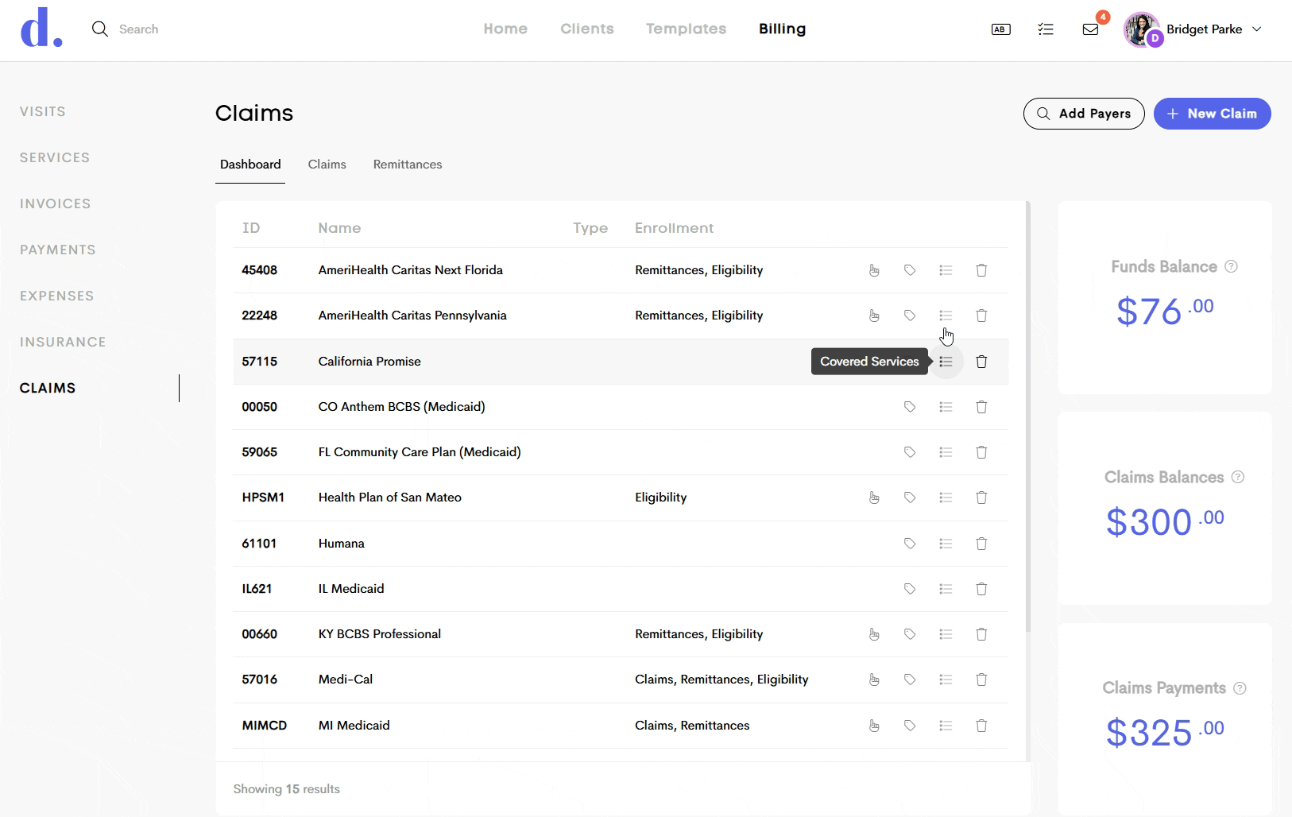Open the AB icon in the top bar
1292x817 pixels.
[1001, 29]
